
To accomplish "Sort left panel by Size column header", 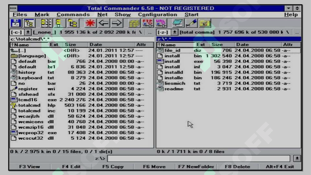I will coord(76,45).
